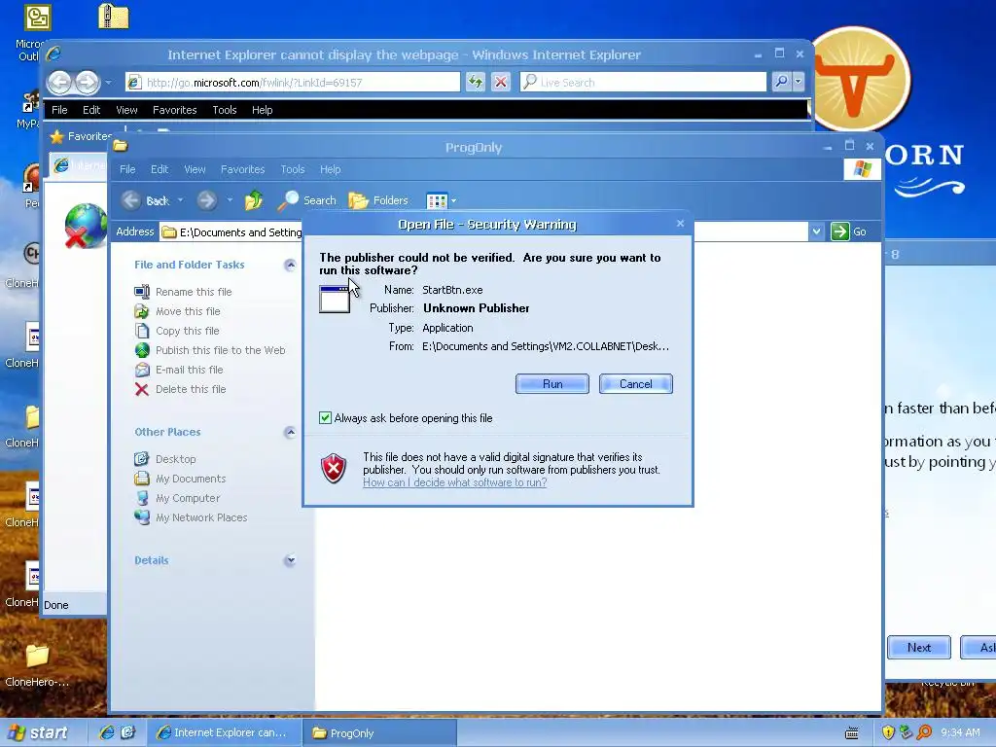Open the Windows start menu
Image resolution: width=996 pixels, height=747 pixels.
coord(38,732)
